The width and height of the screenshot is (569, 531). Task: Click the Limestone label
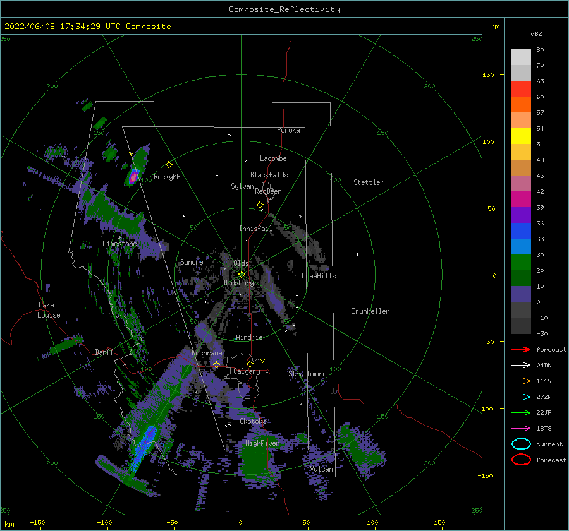(x=119, y=244)
